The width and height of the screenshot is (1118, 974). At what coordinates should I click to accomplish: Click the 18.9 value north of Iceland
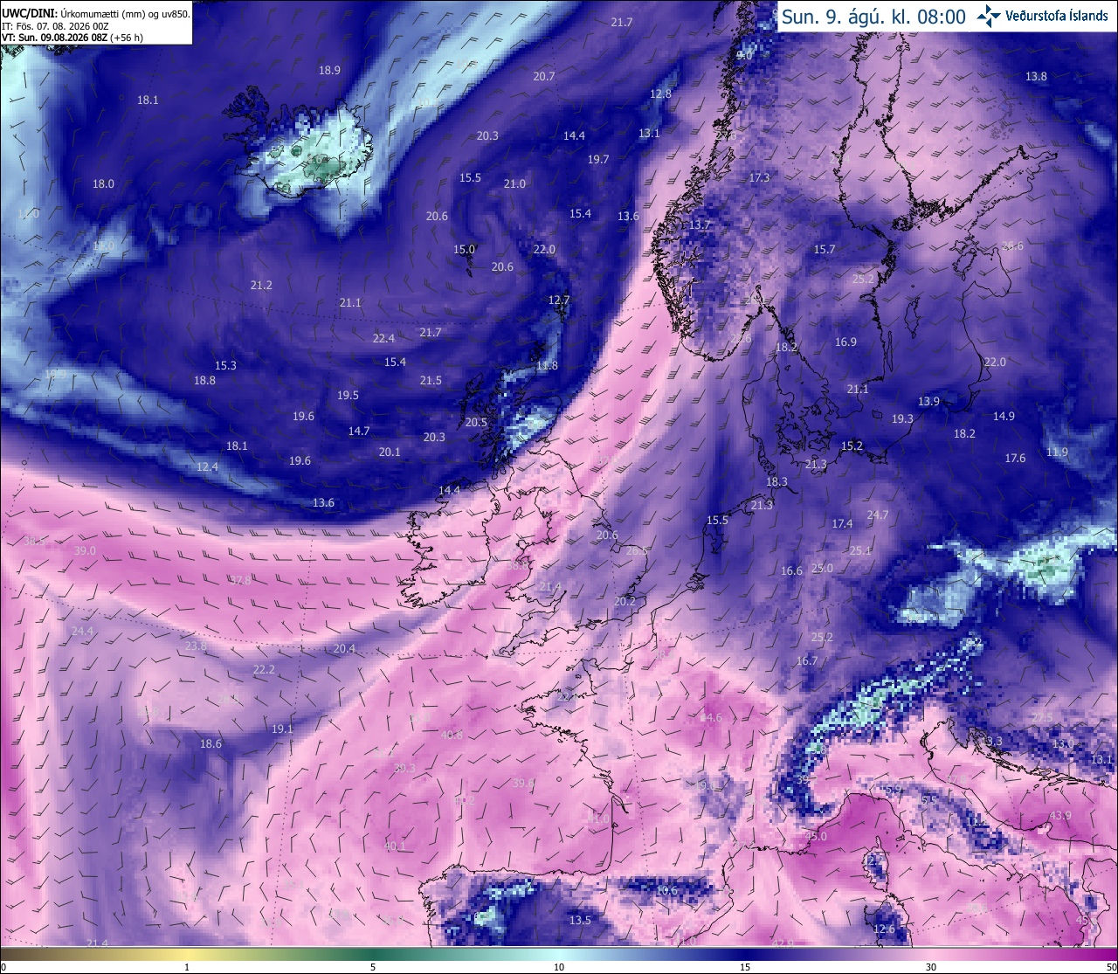point(329,71)
